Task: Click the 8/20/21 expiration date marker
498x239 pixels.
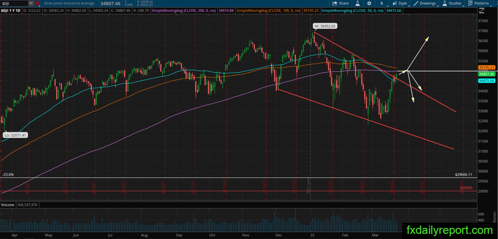Action: click(163, 187)
